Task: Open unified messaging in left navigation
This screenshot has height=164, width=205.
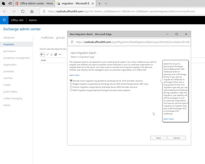Action: (x=13, y=98)
